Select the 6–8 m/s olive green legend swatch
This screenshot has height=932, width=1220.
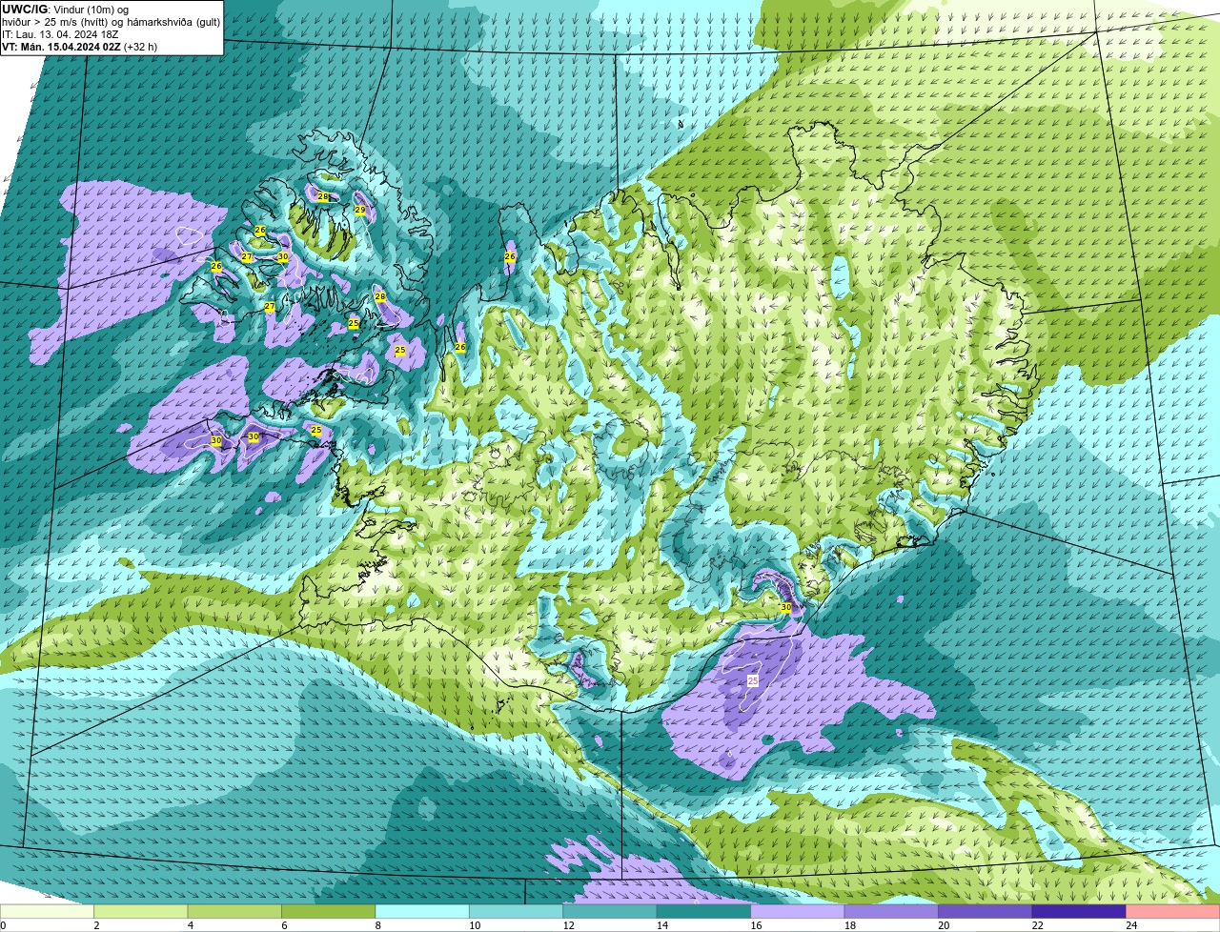coord(329,911)
